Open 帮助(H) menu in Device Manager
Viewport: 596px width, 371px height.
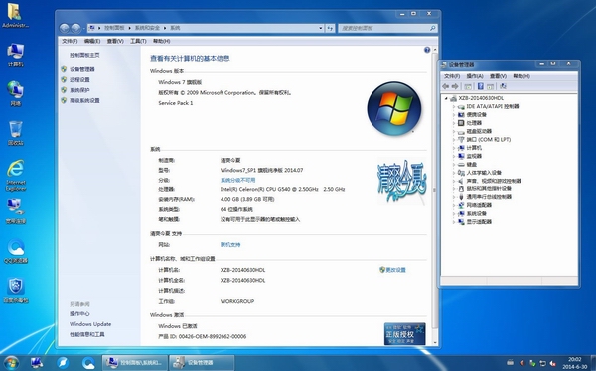click(521, 76)
